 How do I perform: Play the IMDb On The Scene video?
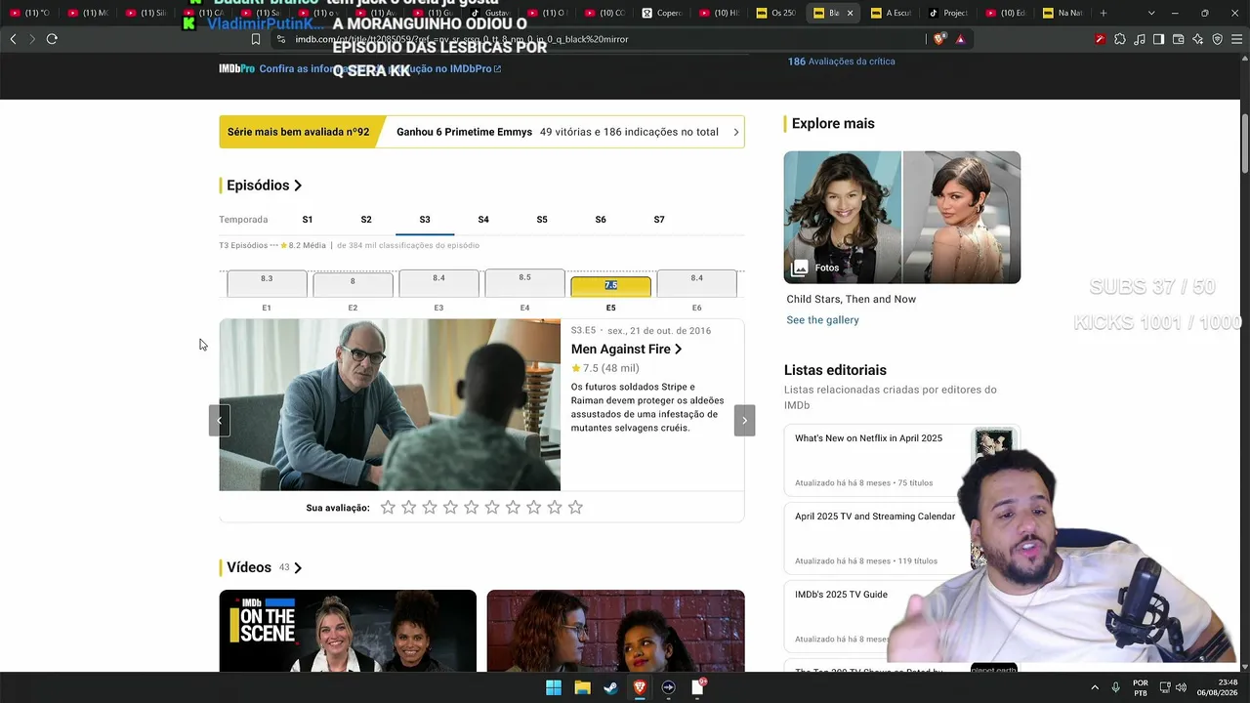[348, 631]
